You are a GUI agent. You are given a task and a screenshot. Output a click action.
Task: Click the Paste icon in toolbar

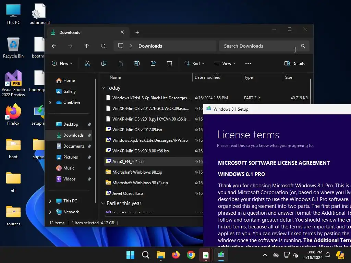click(x=120, y=63)
